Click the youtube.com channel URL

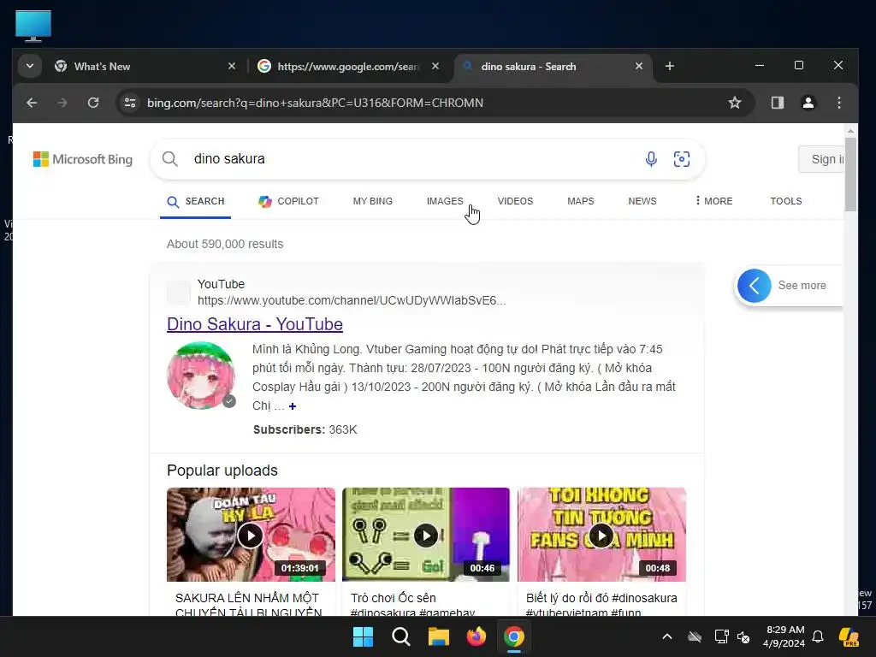point(352,300)
